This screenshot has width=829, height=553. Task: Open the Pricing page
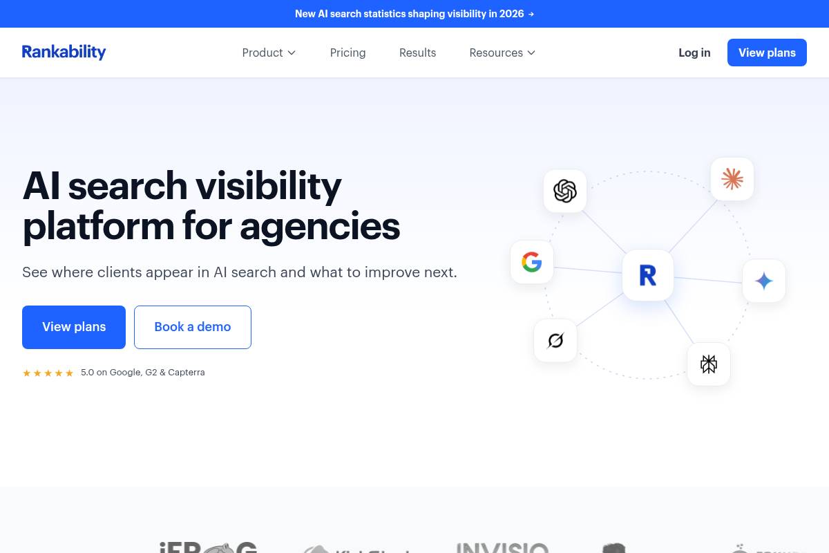348,53
